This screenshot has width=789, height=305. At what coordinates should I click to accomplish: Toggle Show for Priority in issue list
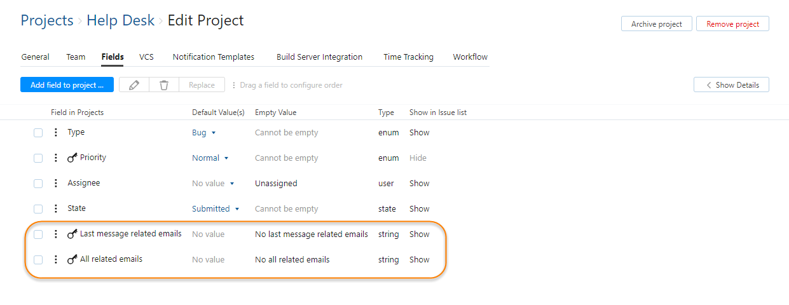[x=418, y=158]
